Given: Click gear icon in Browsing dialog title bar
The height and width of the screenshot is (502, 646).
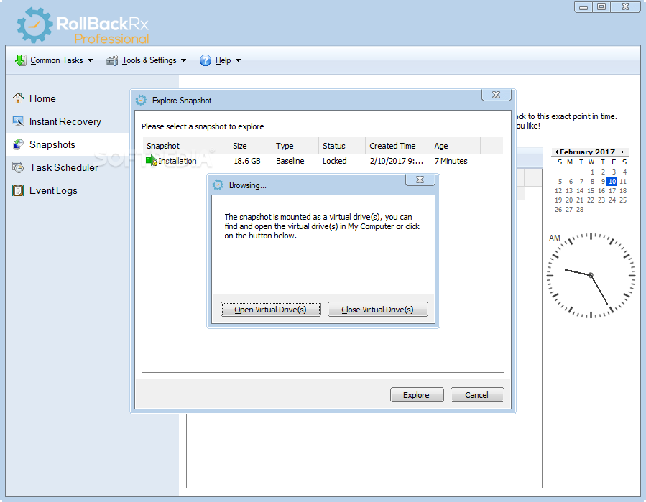Looking at the screenshot, I should click(x=218, y=185).
